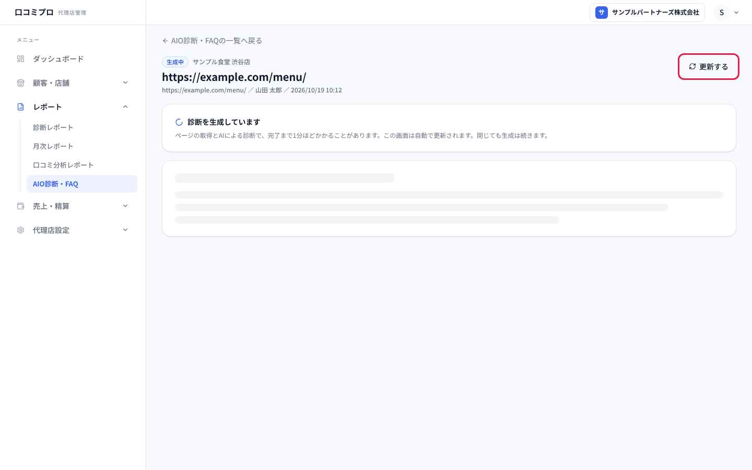Click the 代理店管理 label beside the logo

[x=72, y=13]
